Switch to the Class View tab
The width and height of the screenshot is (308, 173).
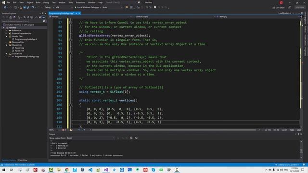click(23, 160)
